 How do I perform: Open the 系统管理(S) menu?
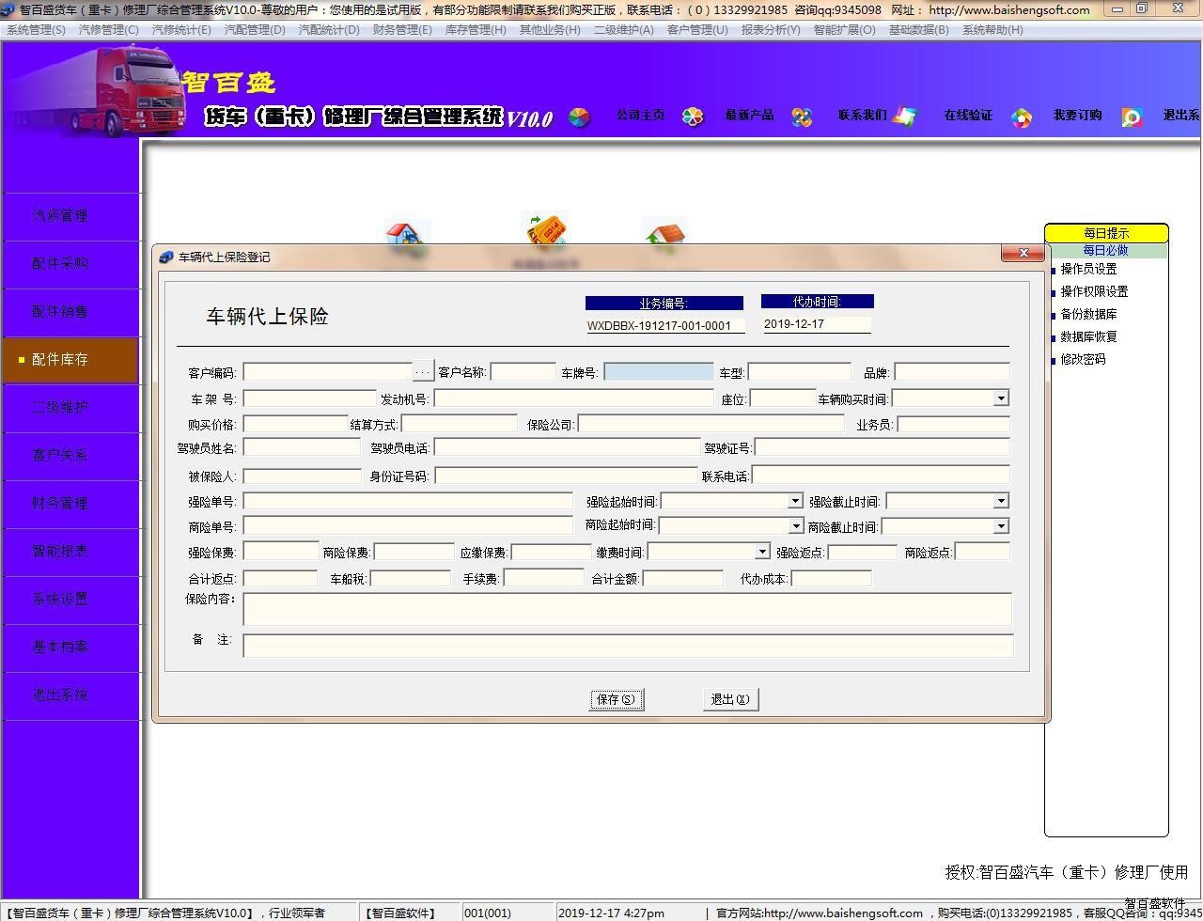pos(36,29)
